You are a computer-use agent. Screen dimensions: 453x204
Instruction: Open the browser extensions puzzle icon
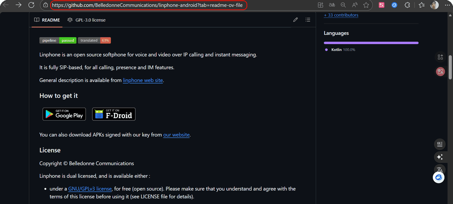(407, 5)
